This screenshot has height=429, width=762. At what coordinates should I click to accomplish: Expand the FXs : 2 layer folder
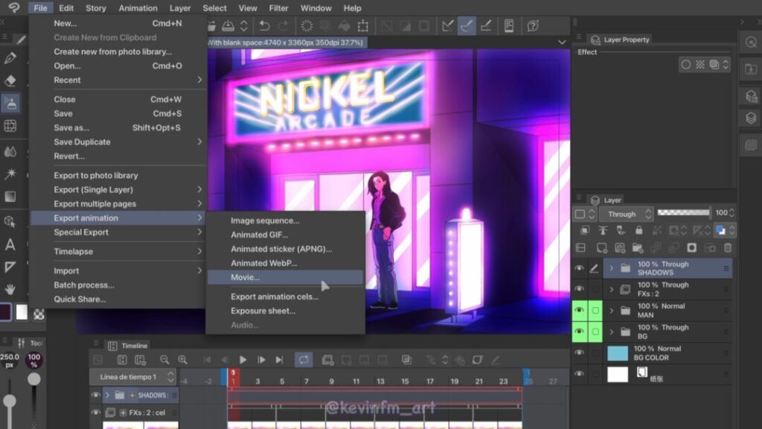[x=612, y=290]
